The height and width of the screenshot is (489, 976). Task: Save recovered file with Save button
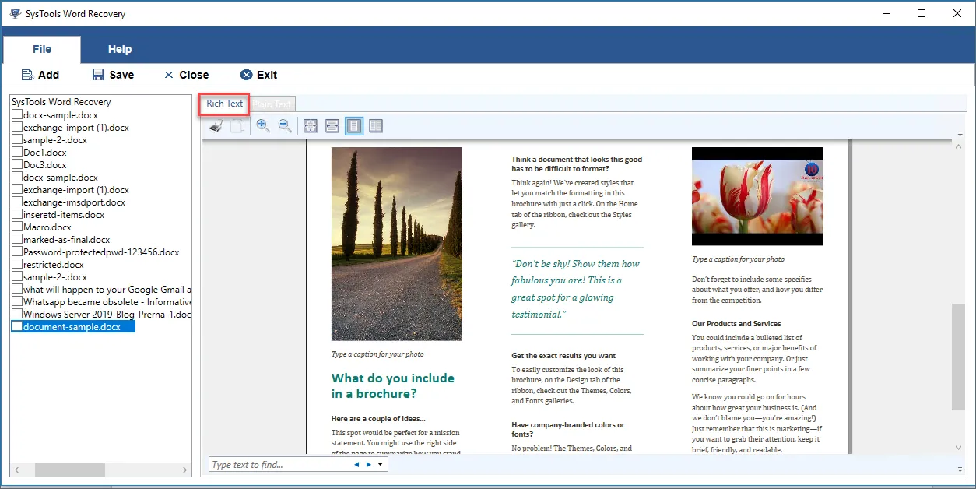tap(113, 75)
